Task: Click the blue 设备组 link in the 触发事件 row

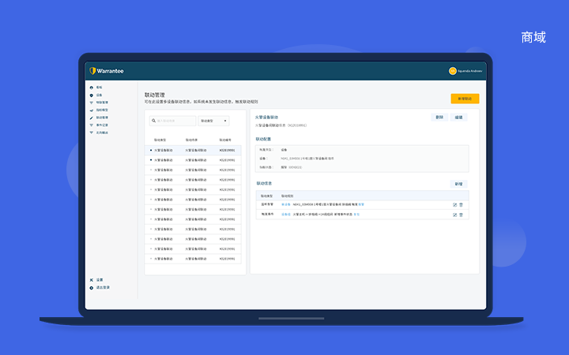Action: click(x=286, y=215)
